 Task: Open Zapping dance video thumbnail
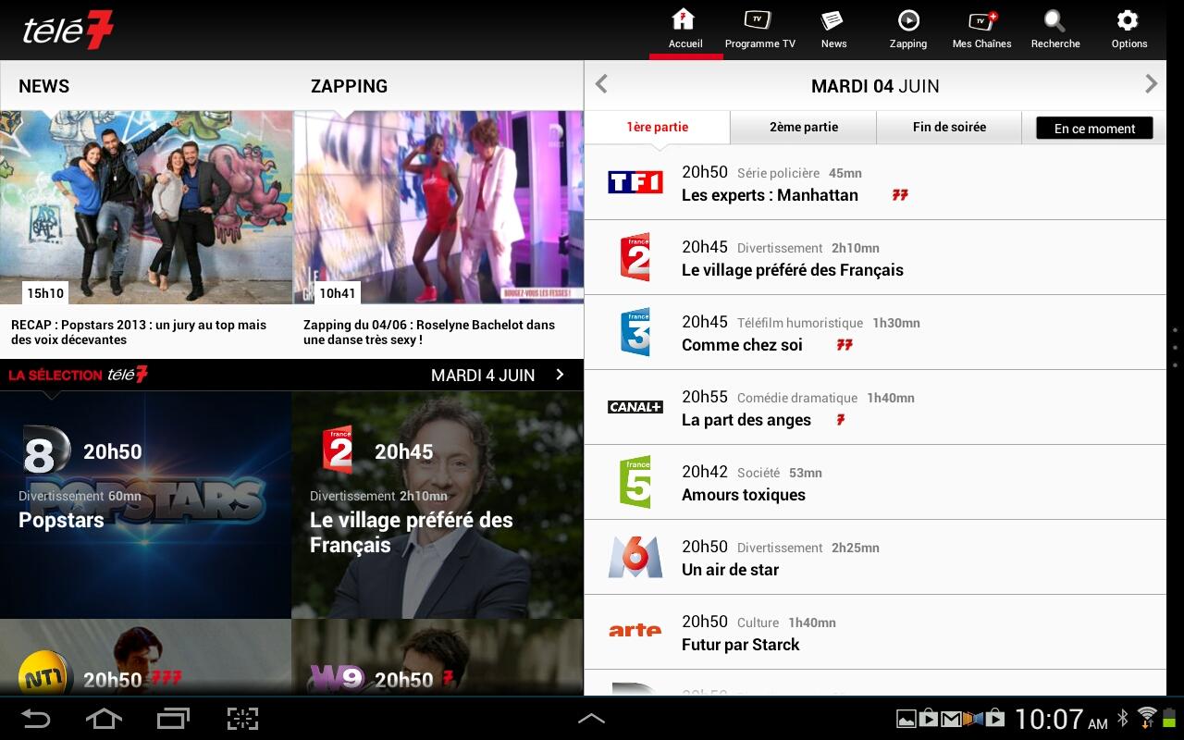click(438, 207)
